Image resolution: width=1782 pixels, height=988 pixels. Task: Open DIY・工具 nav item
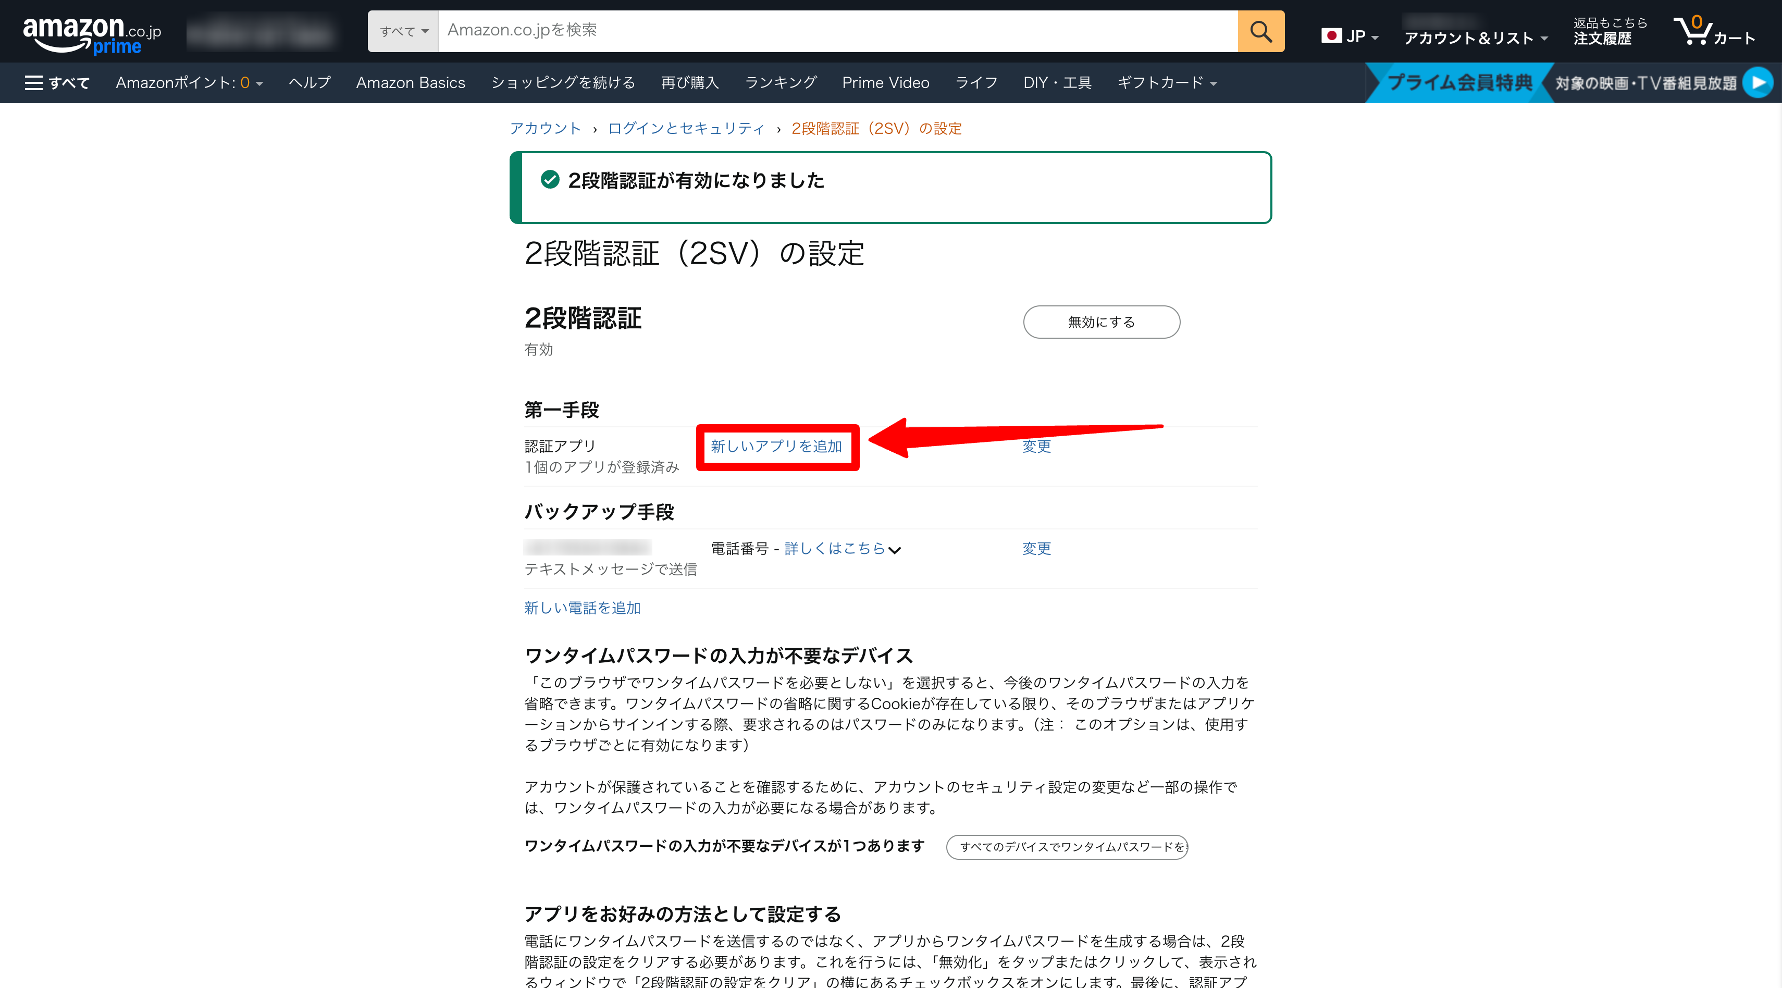[1057, 83]
